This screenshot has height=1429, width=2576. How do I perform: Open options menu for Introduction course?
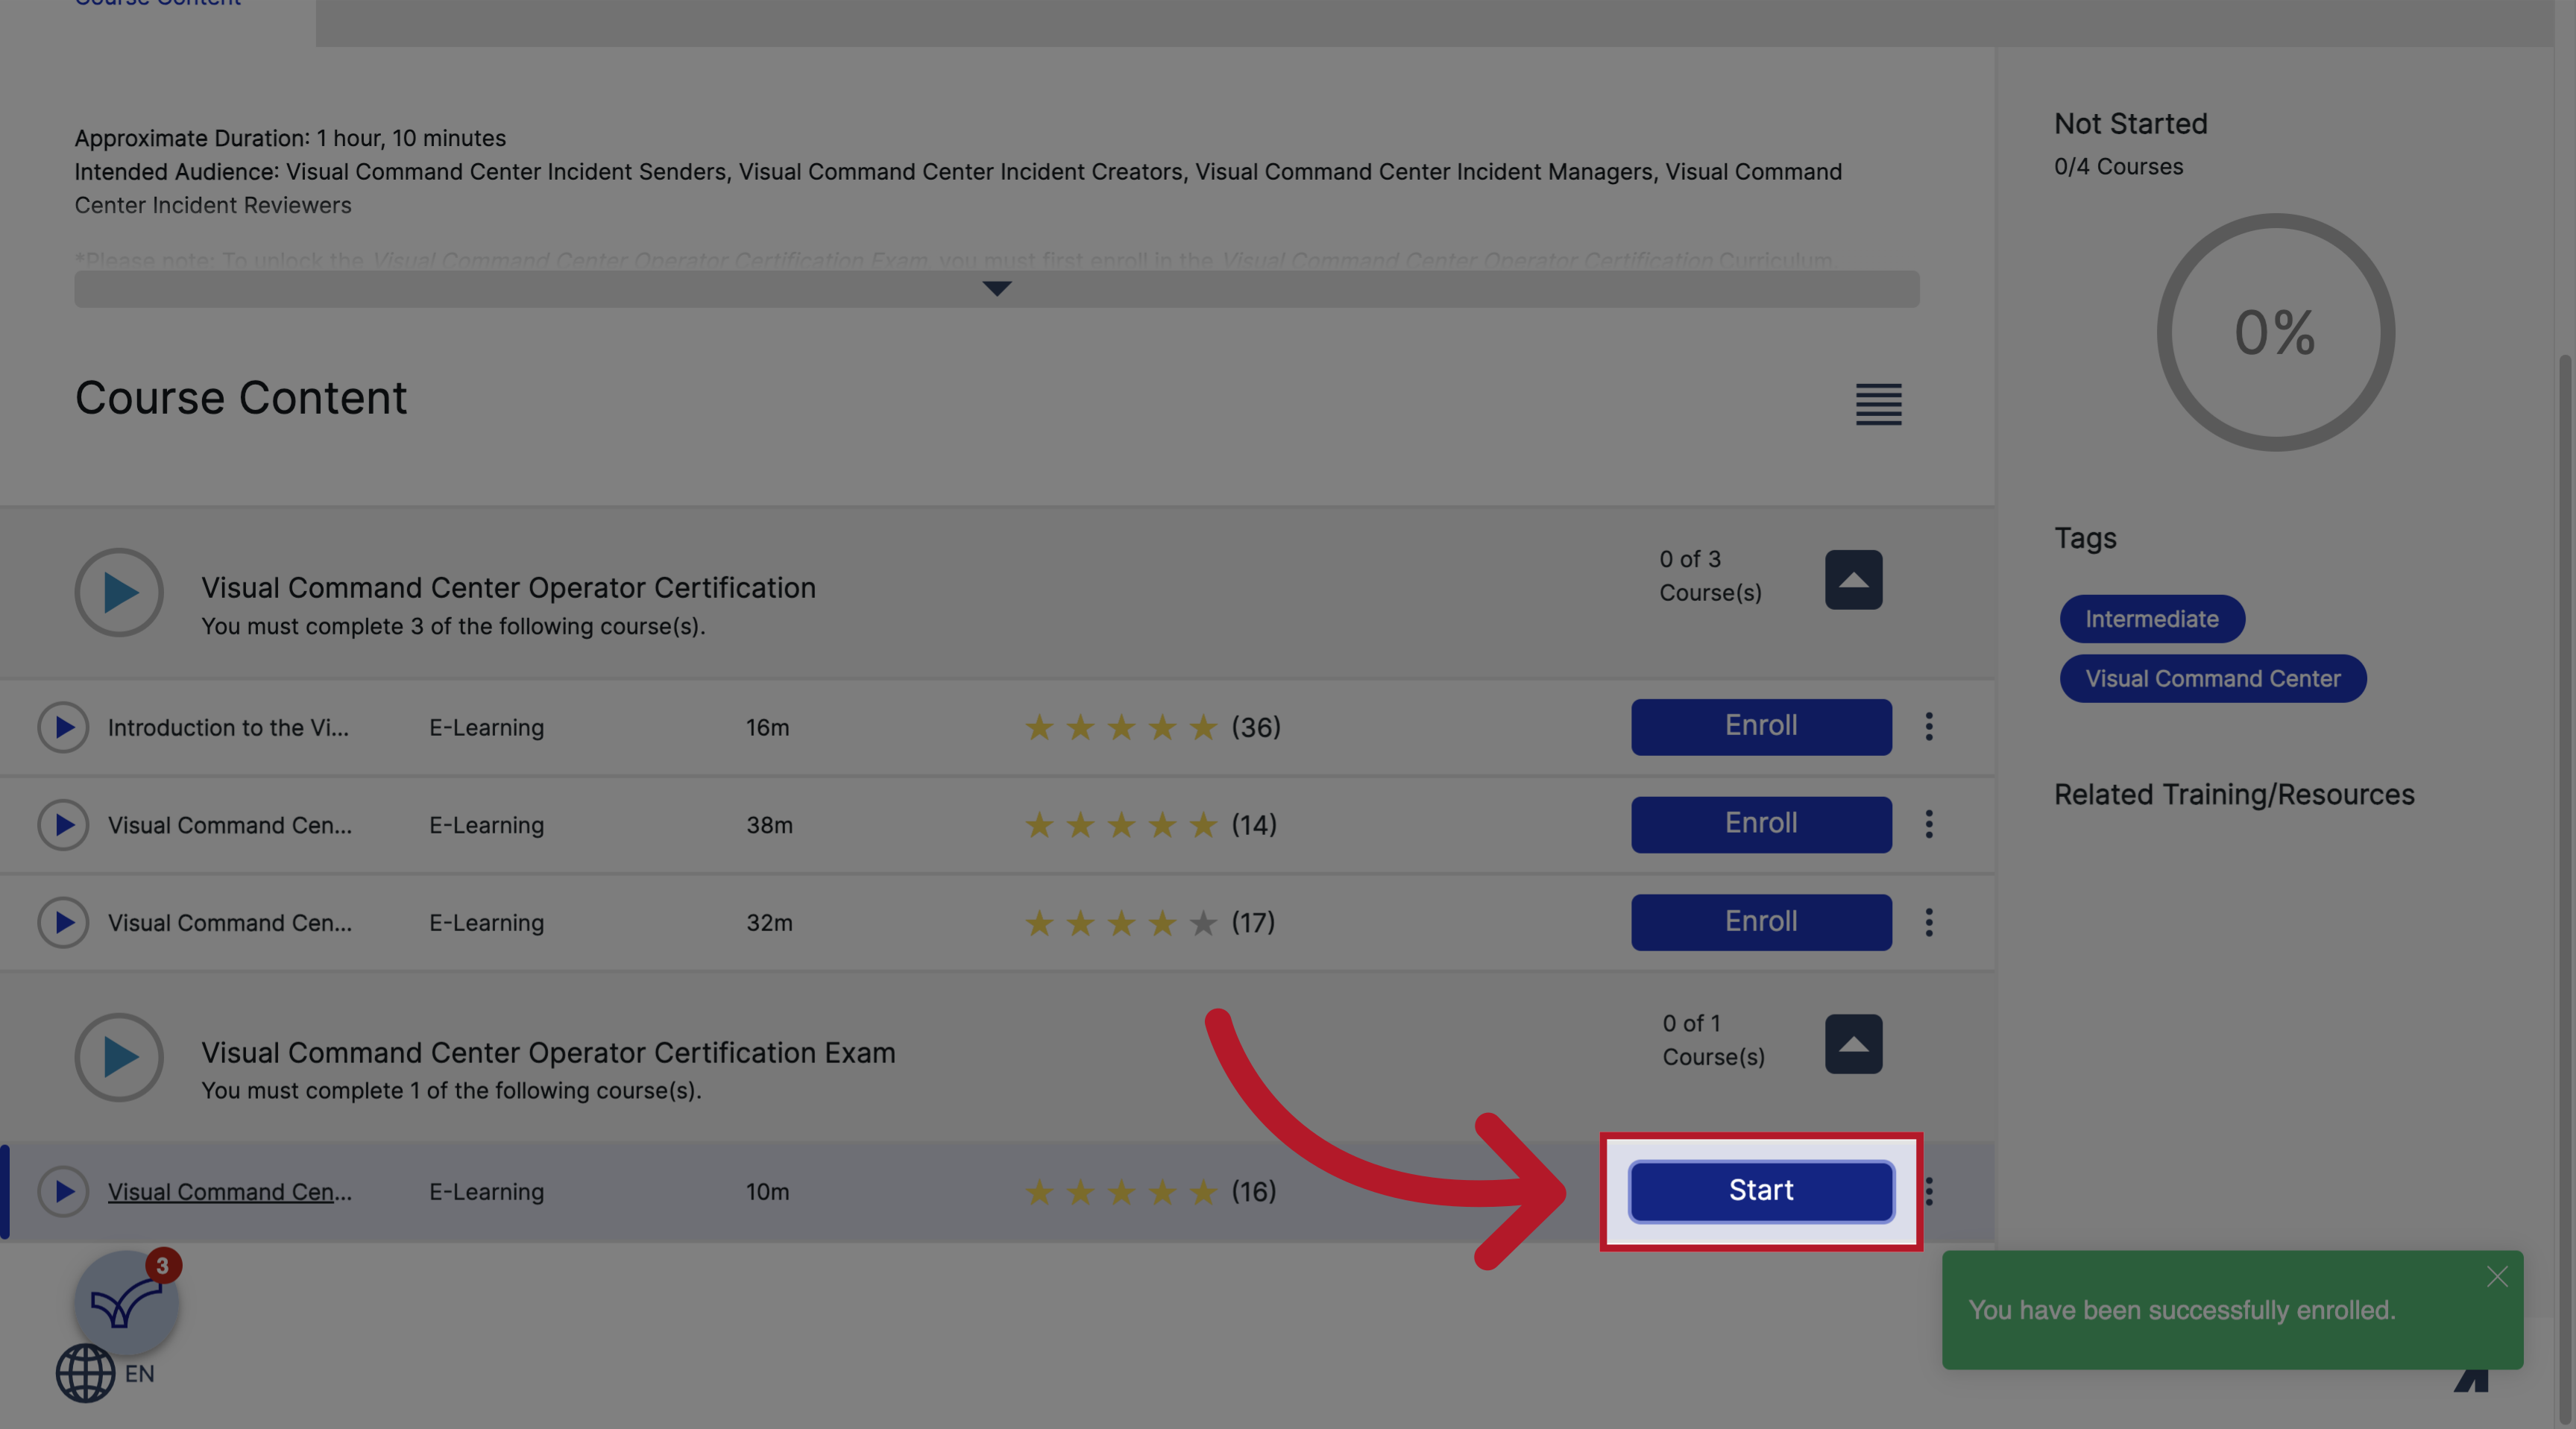1928,727
